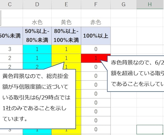Viewport: 164px width, 135px height.
Task: Select the 80%以上-100%未満 header cell
Action: 66,36
